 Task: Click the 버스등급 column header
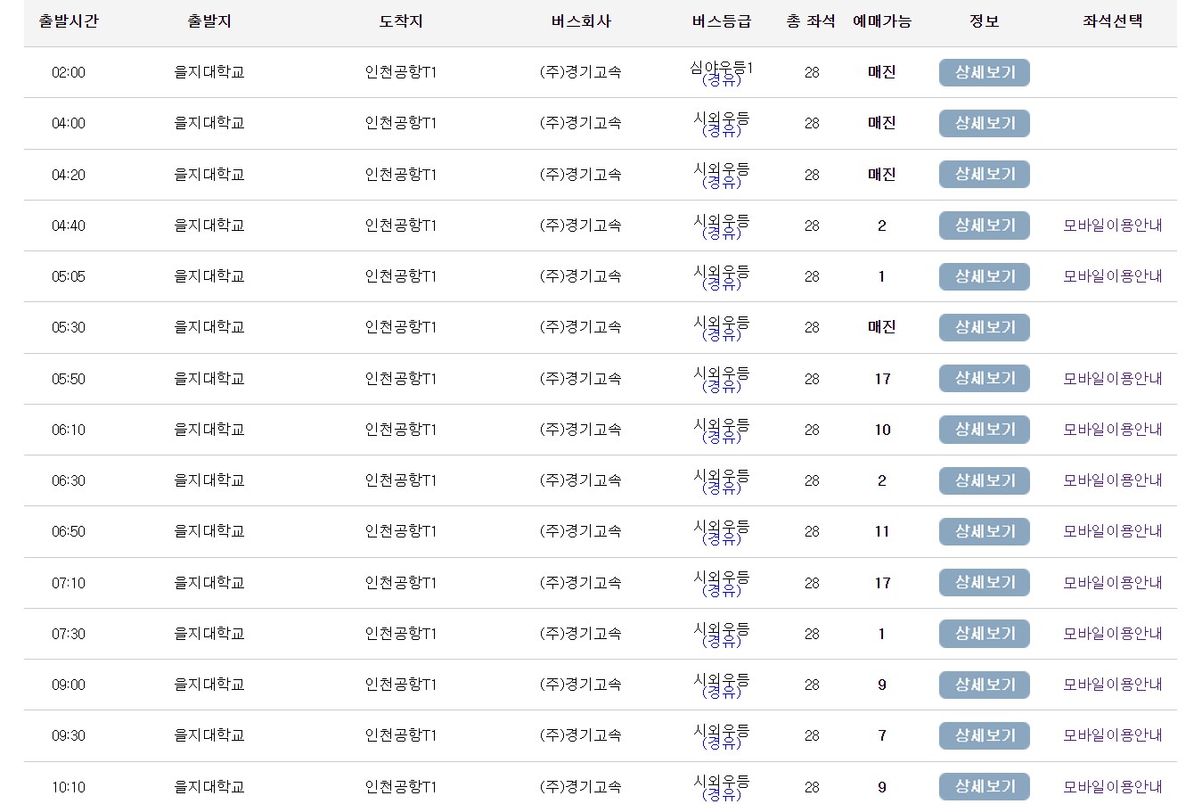(x=722, y=21)
